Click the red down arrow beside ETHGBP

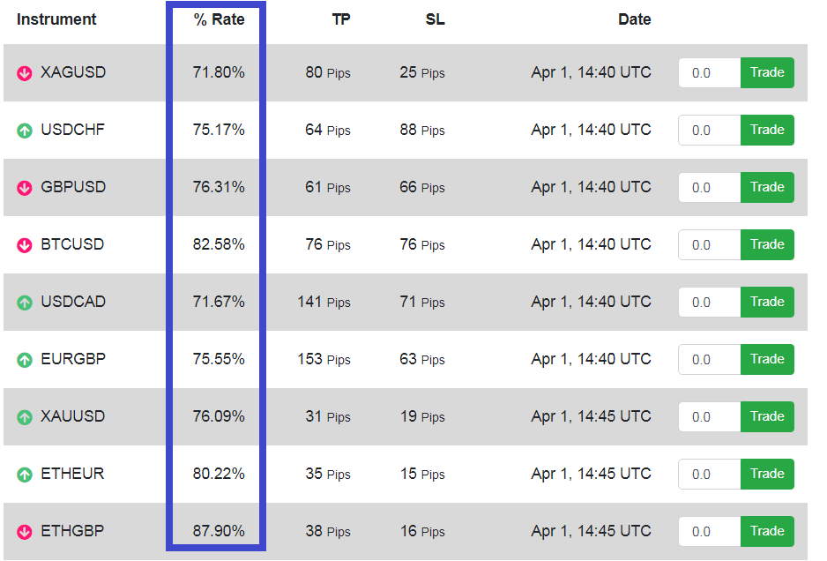click(25, 531)
